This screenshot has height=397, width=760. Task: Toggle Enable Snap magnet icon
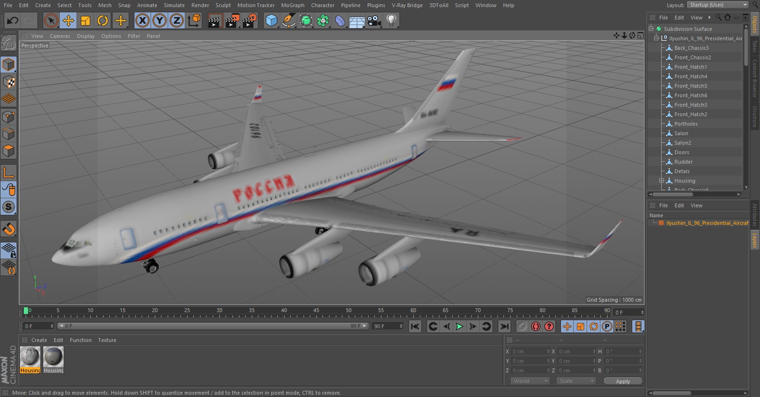coord(9,229)
